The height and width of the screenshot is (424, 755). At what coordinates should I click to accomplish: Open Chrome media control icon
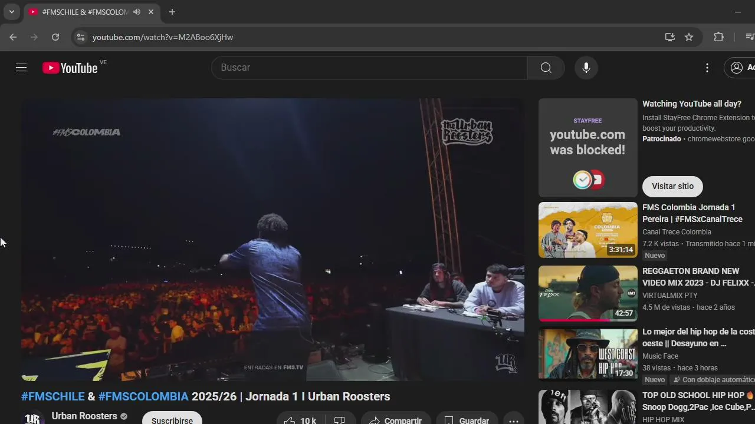click(x=749, y=37)
